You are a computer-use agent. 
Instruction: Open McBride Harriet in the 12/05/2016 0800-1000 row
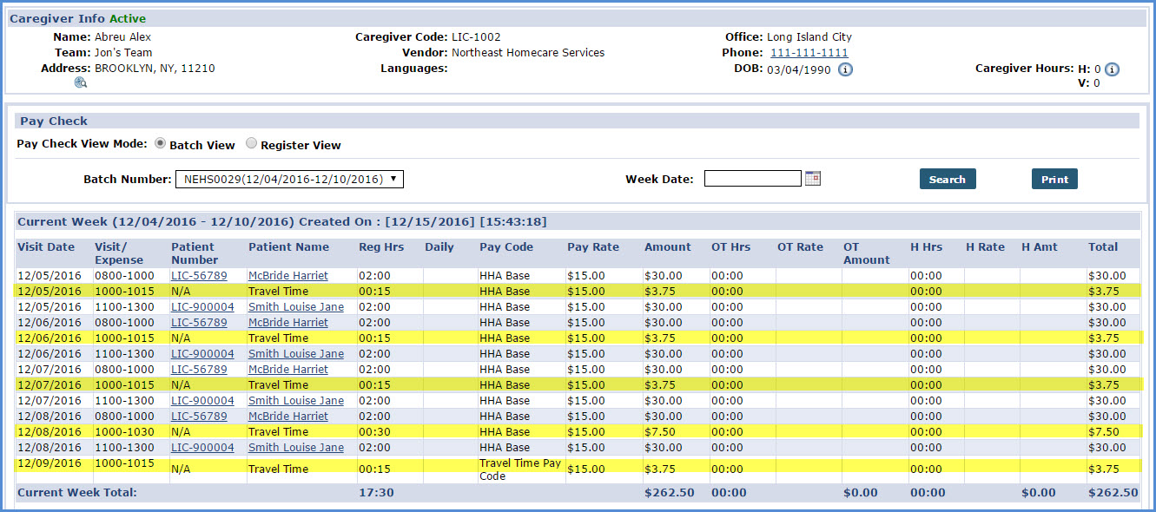(288, 276)
